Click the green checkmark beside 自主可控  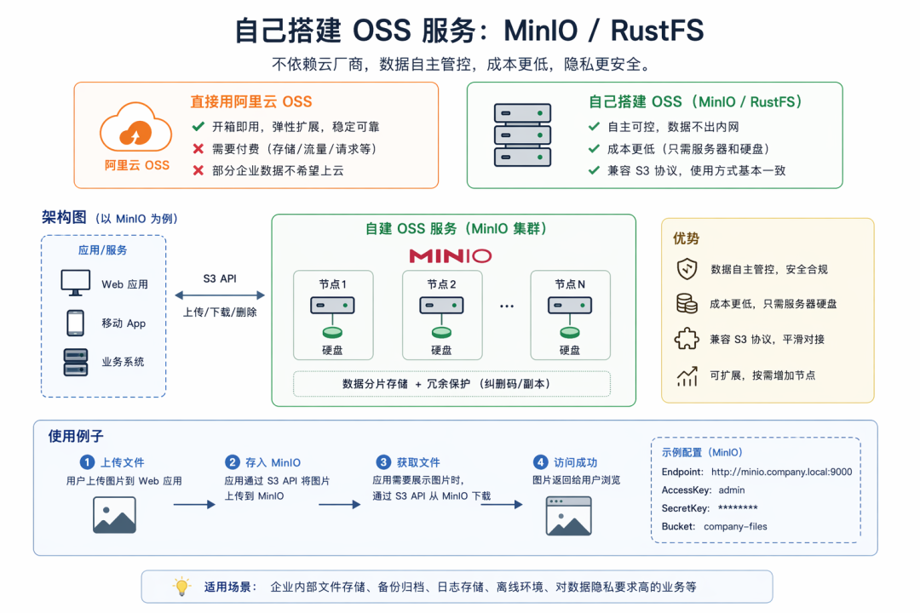coord(595,126)
